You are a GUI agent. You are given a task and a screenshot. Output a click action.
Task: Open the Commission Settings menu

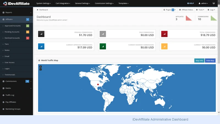tap(104, 3)
